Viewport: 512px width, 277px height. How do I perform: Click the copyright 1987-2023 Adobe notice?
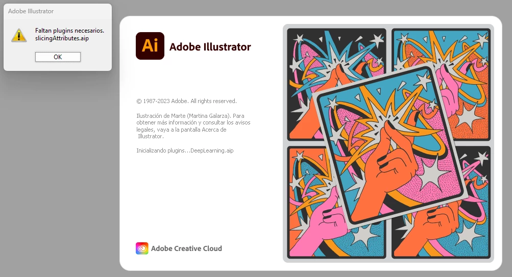(x=186, y=101)
